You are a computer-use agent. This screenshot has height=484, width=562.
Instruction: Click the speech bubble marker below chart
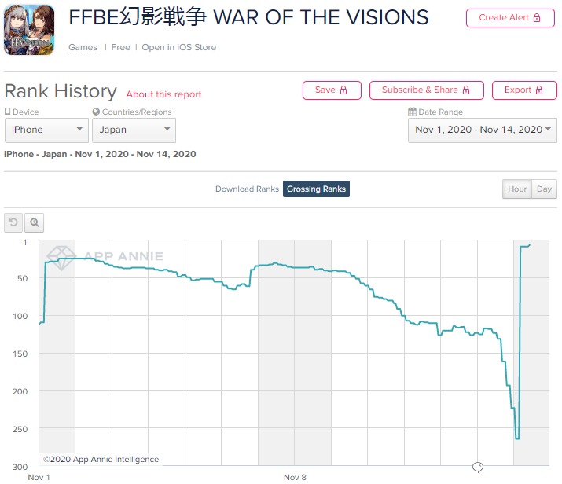(x=478, y=467)
